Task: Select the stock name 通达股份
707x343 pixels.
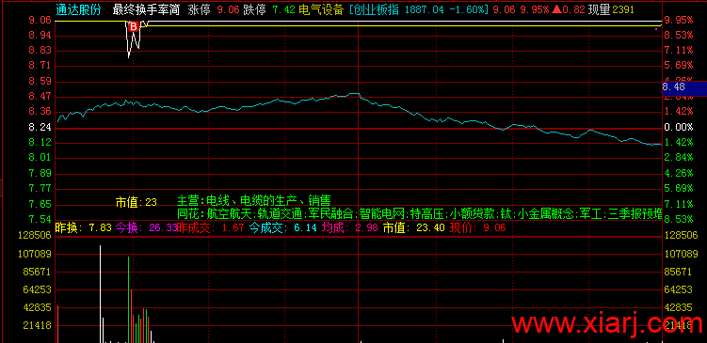Action: (79, 9)
